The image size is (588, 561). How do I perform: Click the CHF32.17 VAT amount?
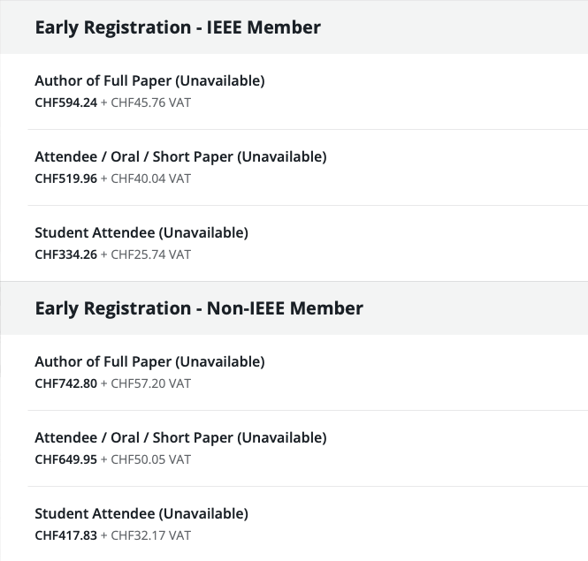tap(150, 535)
